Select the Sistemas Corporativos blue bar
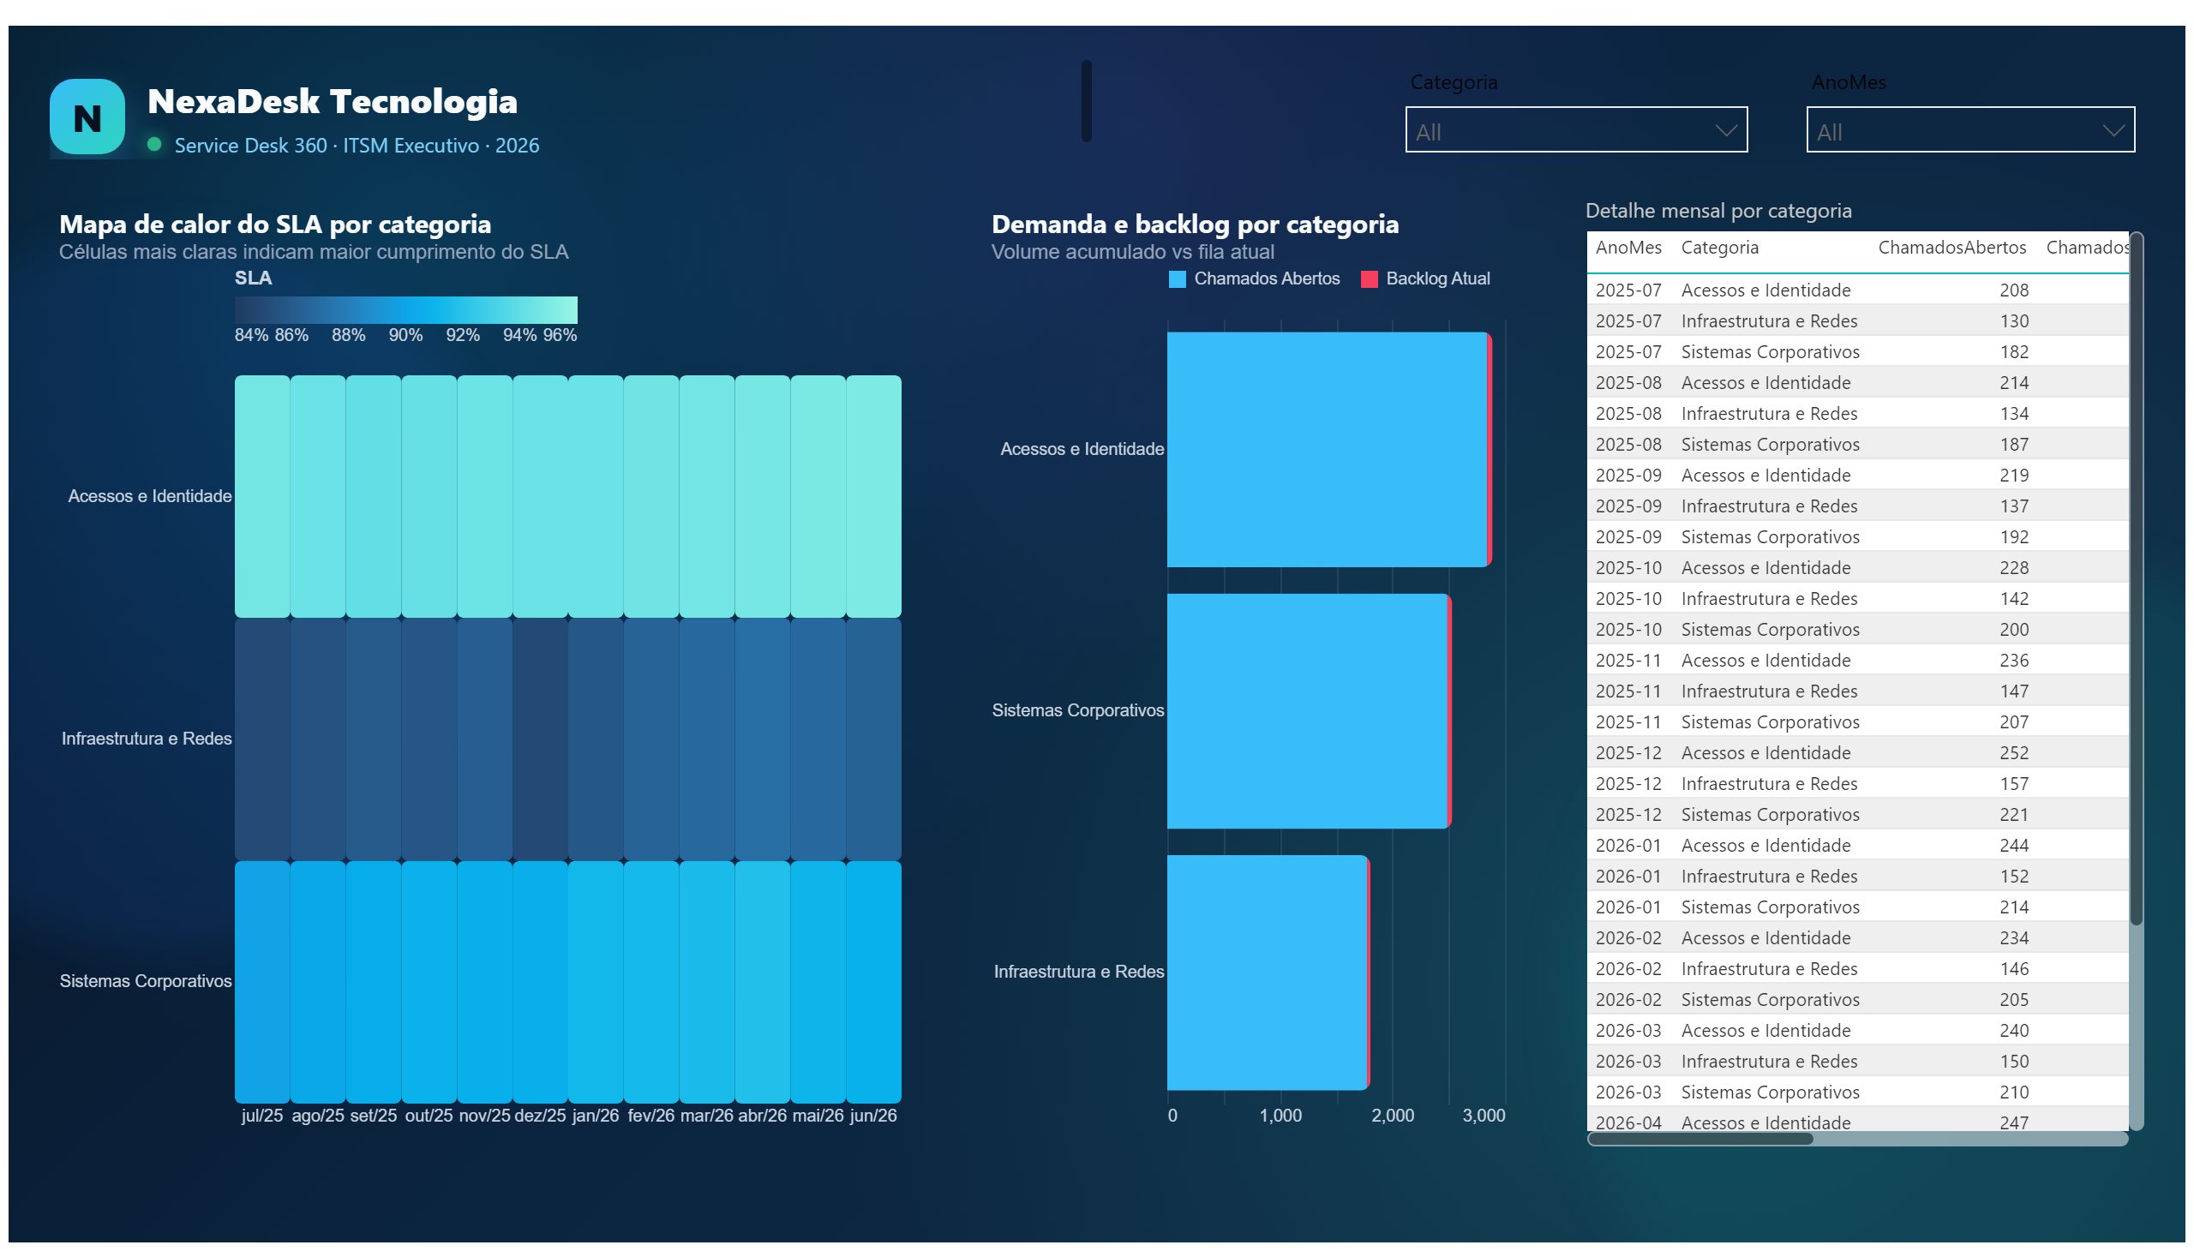This screenshot has width=2194, height=1251. click(x=1306, y=710)
